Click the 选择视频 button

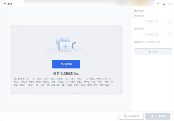(66, 64)
